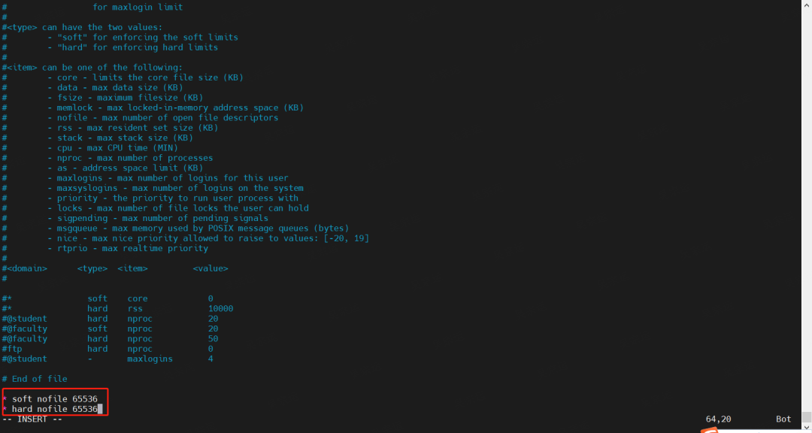
Task: Click the '-- INSERT --' mode indicator
Action: (x=32, y=419)
